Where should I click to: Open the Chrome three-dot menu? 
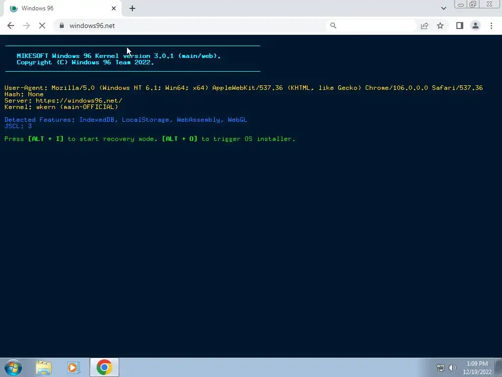pos(491,26)
